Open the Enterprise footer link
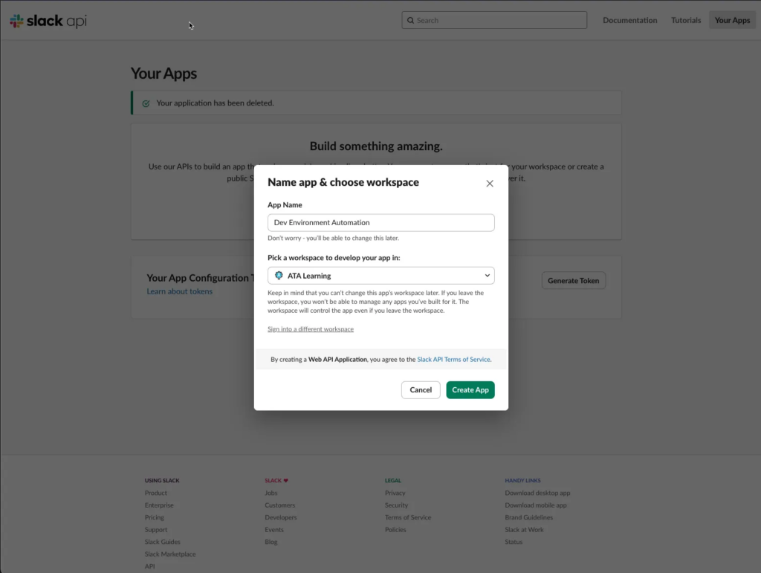 [x=159, y=505]
